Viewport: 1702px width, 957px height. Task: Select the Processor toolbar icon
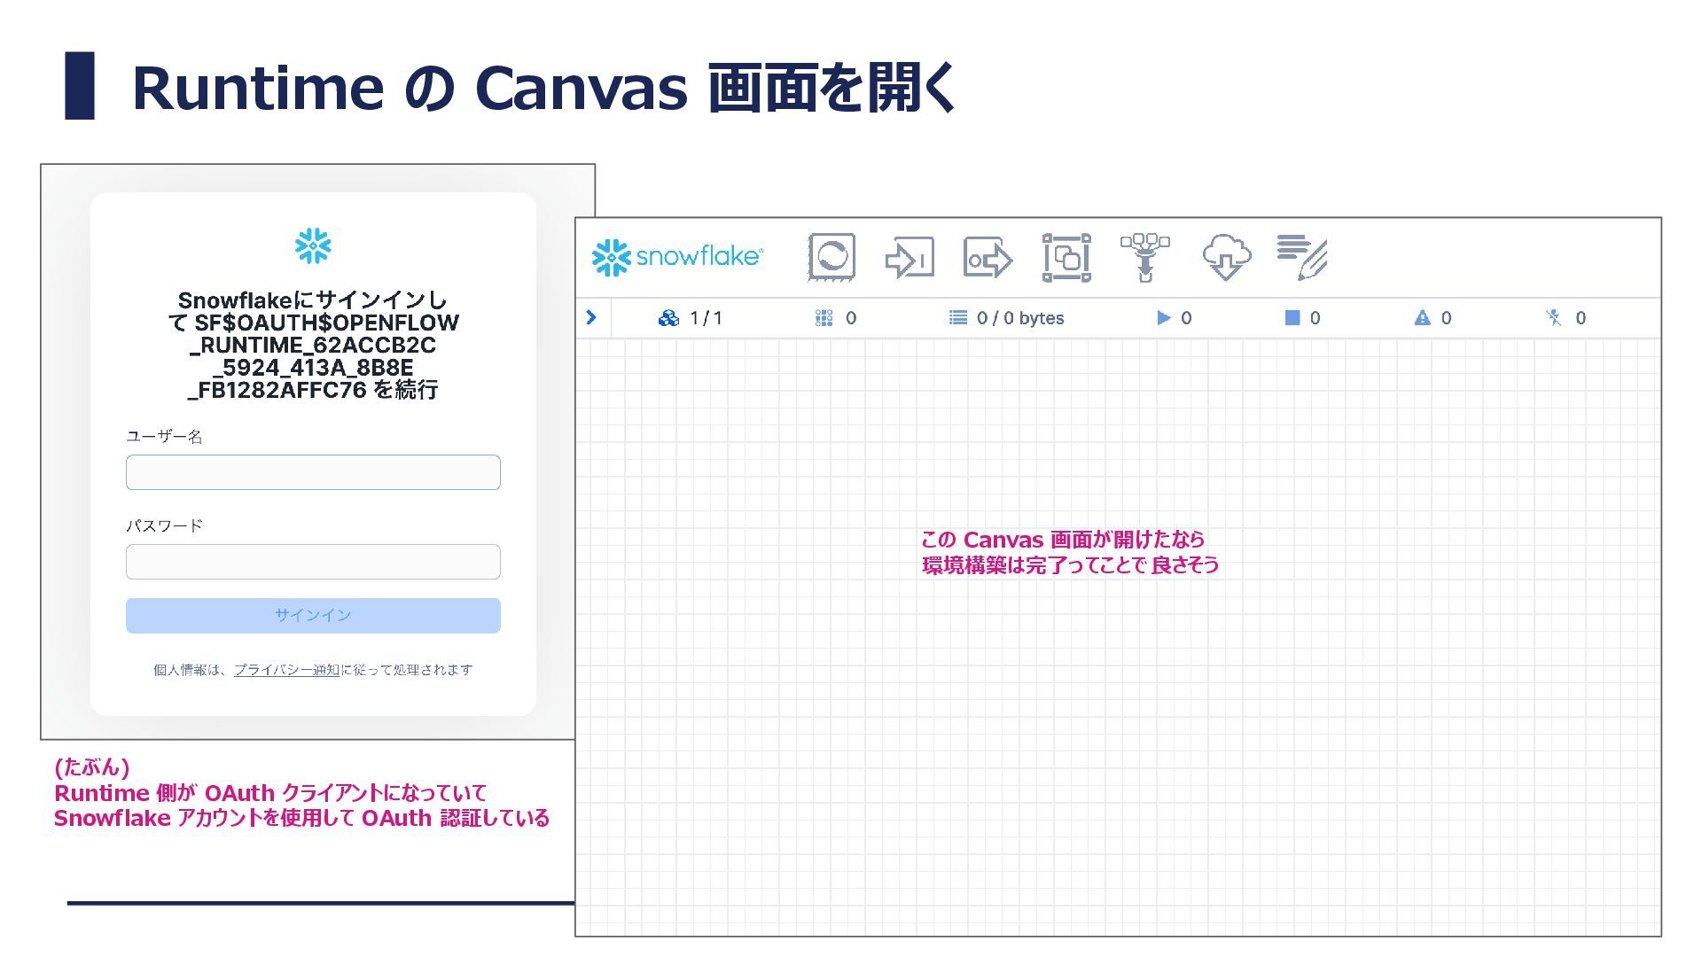click(x=831, y=258)
